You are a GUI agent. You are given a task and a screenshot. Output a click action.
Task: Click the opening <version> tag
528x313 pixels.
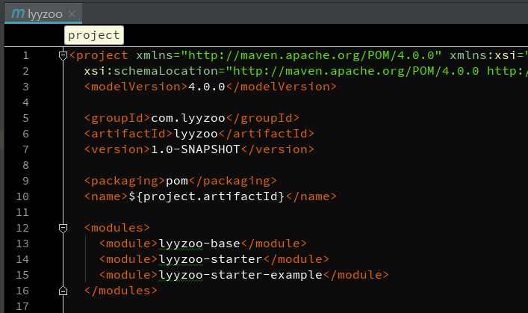tap(117, 149)
